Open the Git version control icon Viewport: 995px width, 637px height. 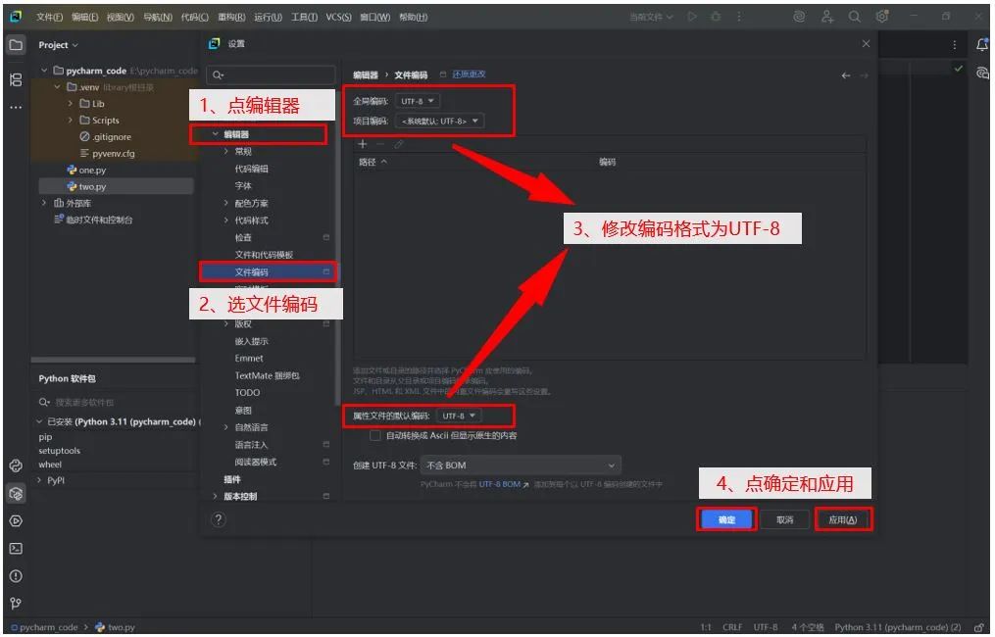(x=16, y=604)
